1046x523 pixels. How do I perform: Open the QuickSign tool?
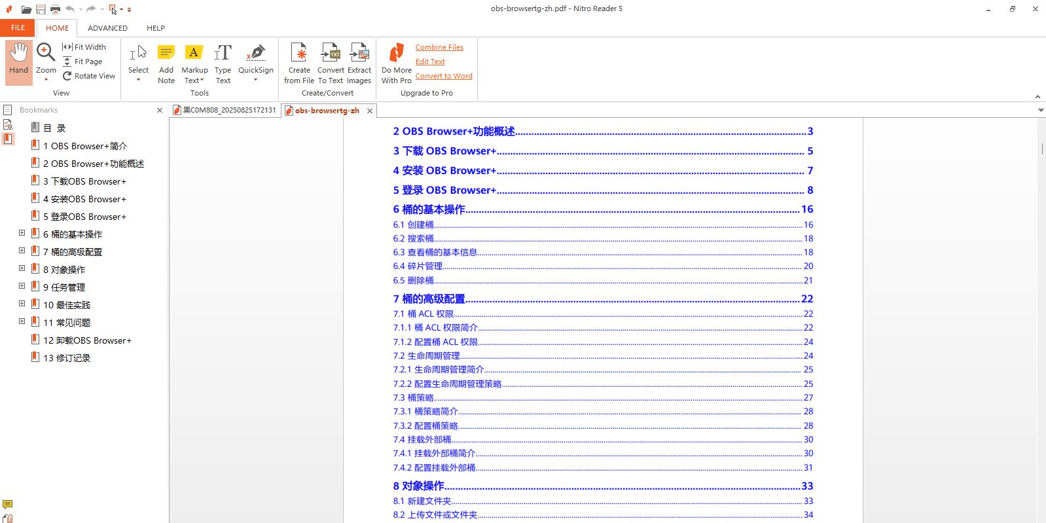pos(255,59)
